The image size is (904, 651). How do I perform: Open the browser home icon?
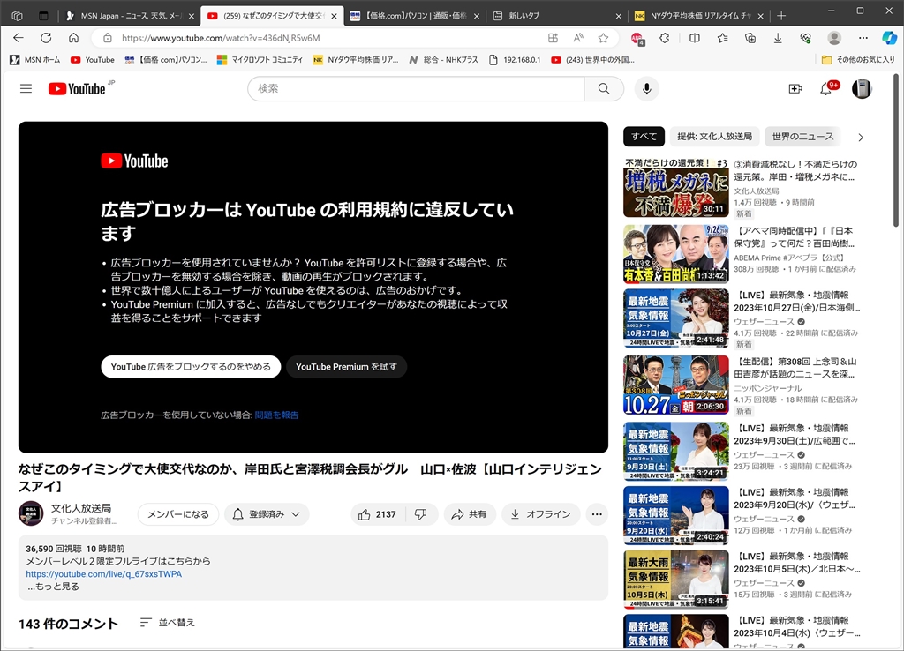(x=74, y=38)
